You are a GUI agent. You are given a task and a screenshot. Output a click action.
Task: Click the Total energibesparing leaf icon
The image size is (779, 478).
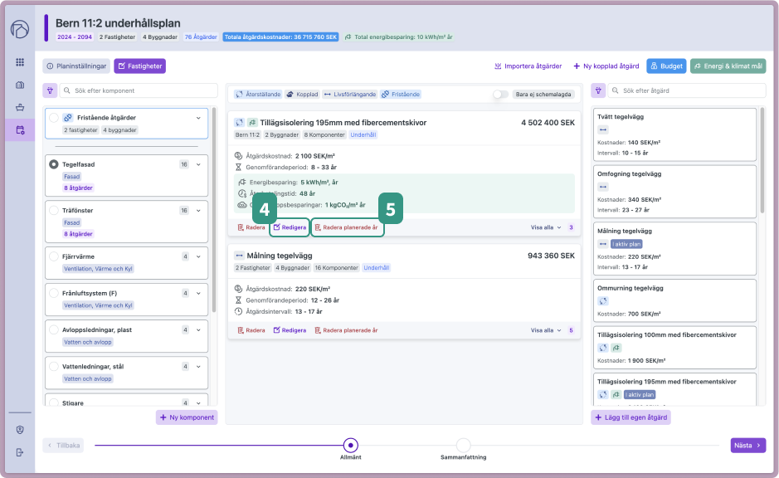pyautogui.click(x=348, y=37)
